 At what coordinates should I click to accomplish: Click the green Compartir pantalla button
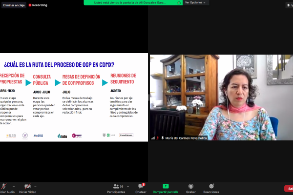coord(166,189)
